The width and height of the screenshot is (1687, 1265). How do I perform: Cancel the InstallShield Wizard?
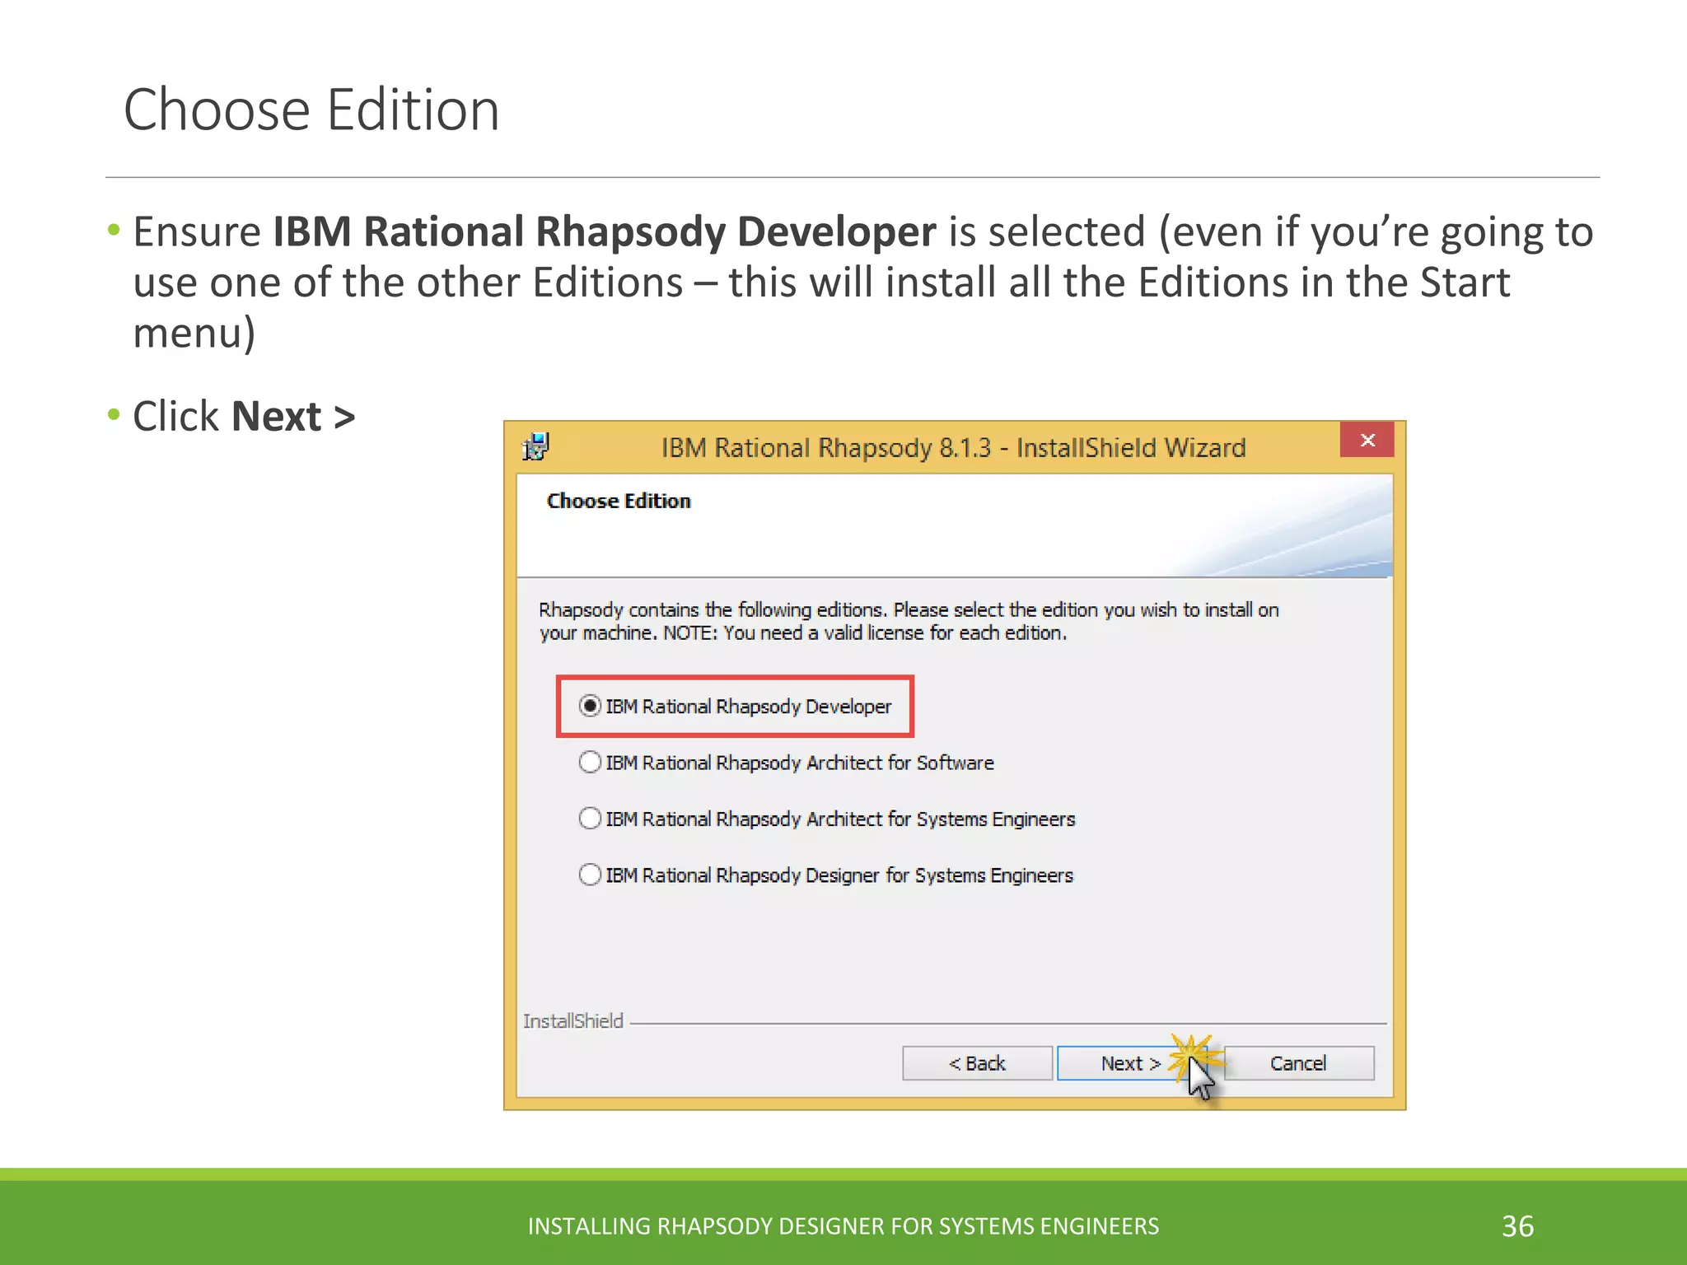coord(1298,1063)
